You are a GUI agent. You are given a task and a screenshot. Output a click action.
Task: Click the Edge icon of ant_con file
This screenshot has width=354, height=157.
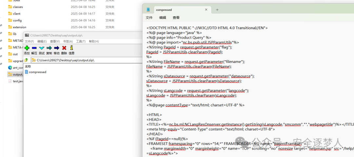(10, 68)
